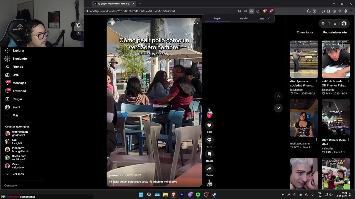Mute the video with the speaker icon
The height and width of the screenshot is (199, 355).
[112, 23]
